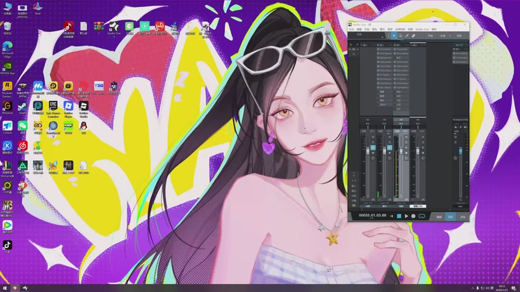Click the Record button in the transport
The width and height of the screenshot is (520, 292).
click(413, 216)
